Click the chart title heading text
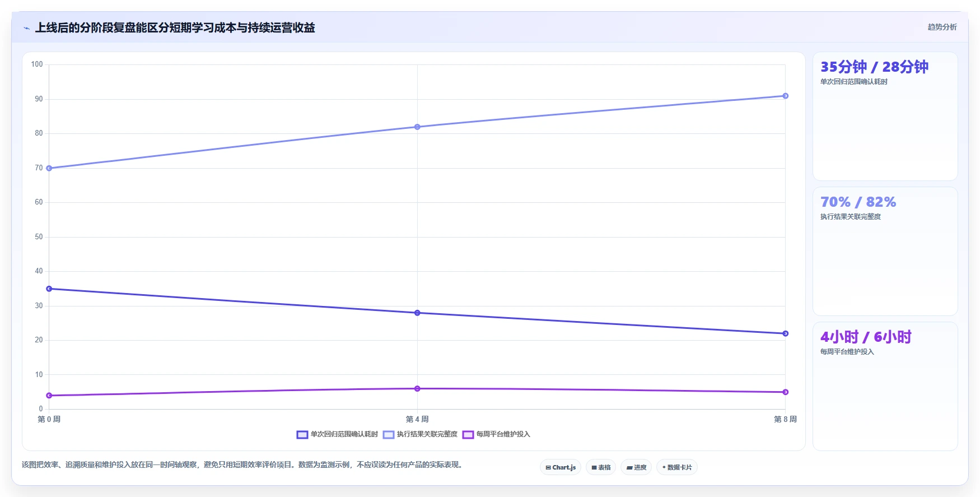The height and width of the screenshot is (497, 980). coord(175,27)
